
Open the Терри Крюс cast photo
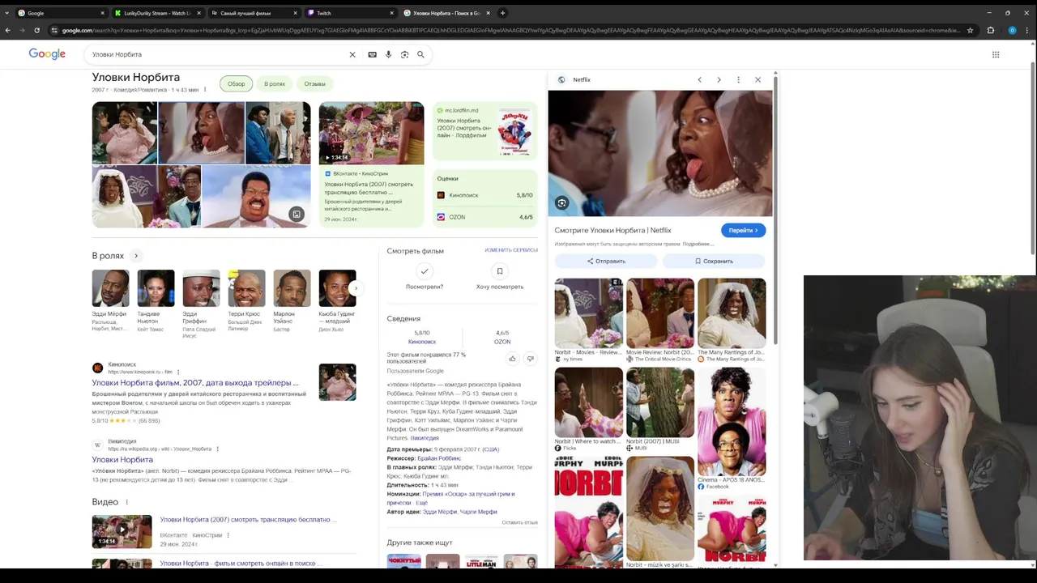click(x=246, y=288)
